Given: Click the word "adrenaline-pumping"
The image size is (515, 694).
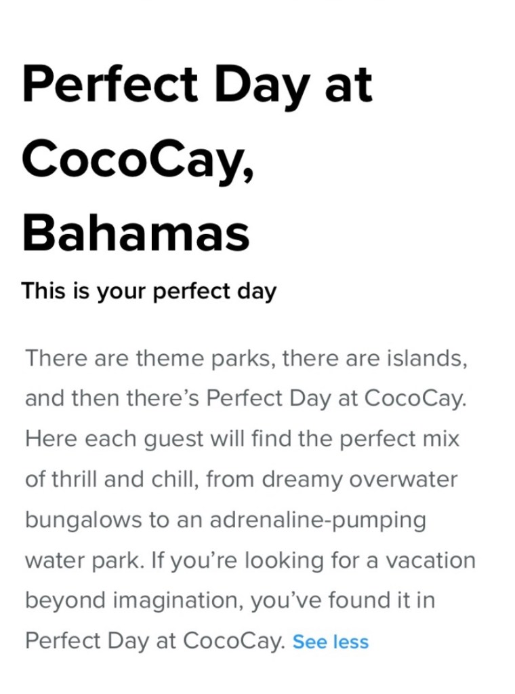Looking at the screenshot, I should click(x=318, y=520).
